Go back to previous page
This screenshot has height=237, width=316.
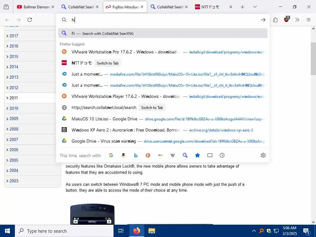pyautogui.click(x=7, y=20)
